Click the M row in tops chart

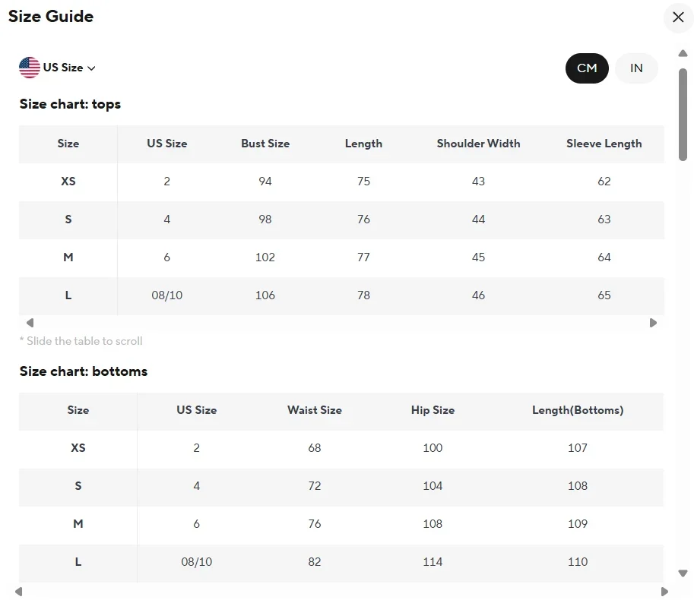coord(68,257)
